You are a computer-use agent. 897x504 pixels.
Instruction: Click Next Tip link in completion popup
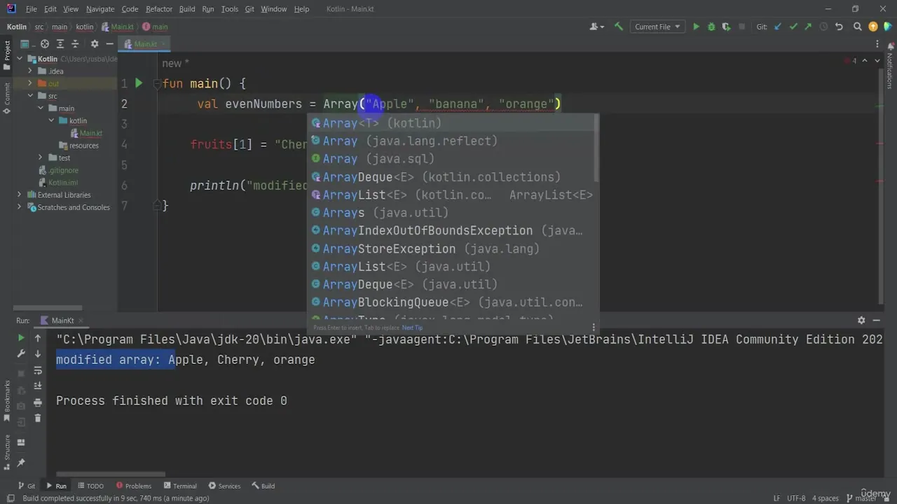(x=412, y=328)
